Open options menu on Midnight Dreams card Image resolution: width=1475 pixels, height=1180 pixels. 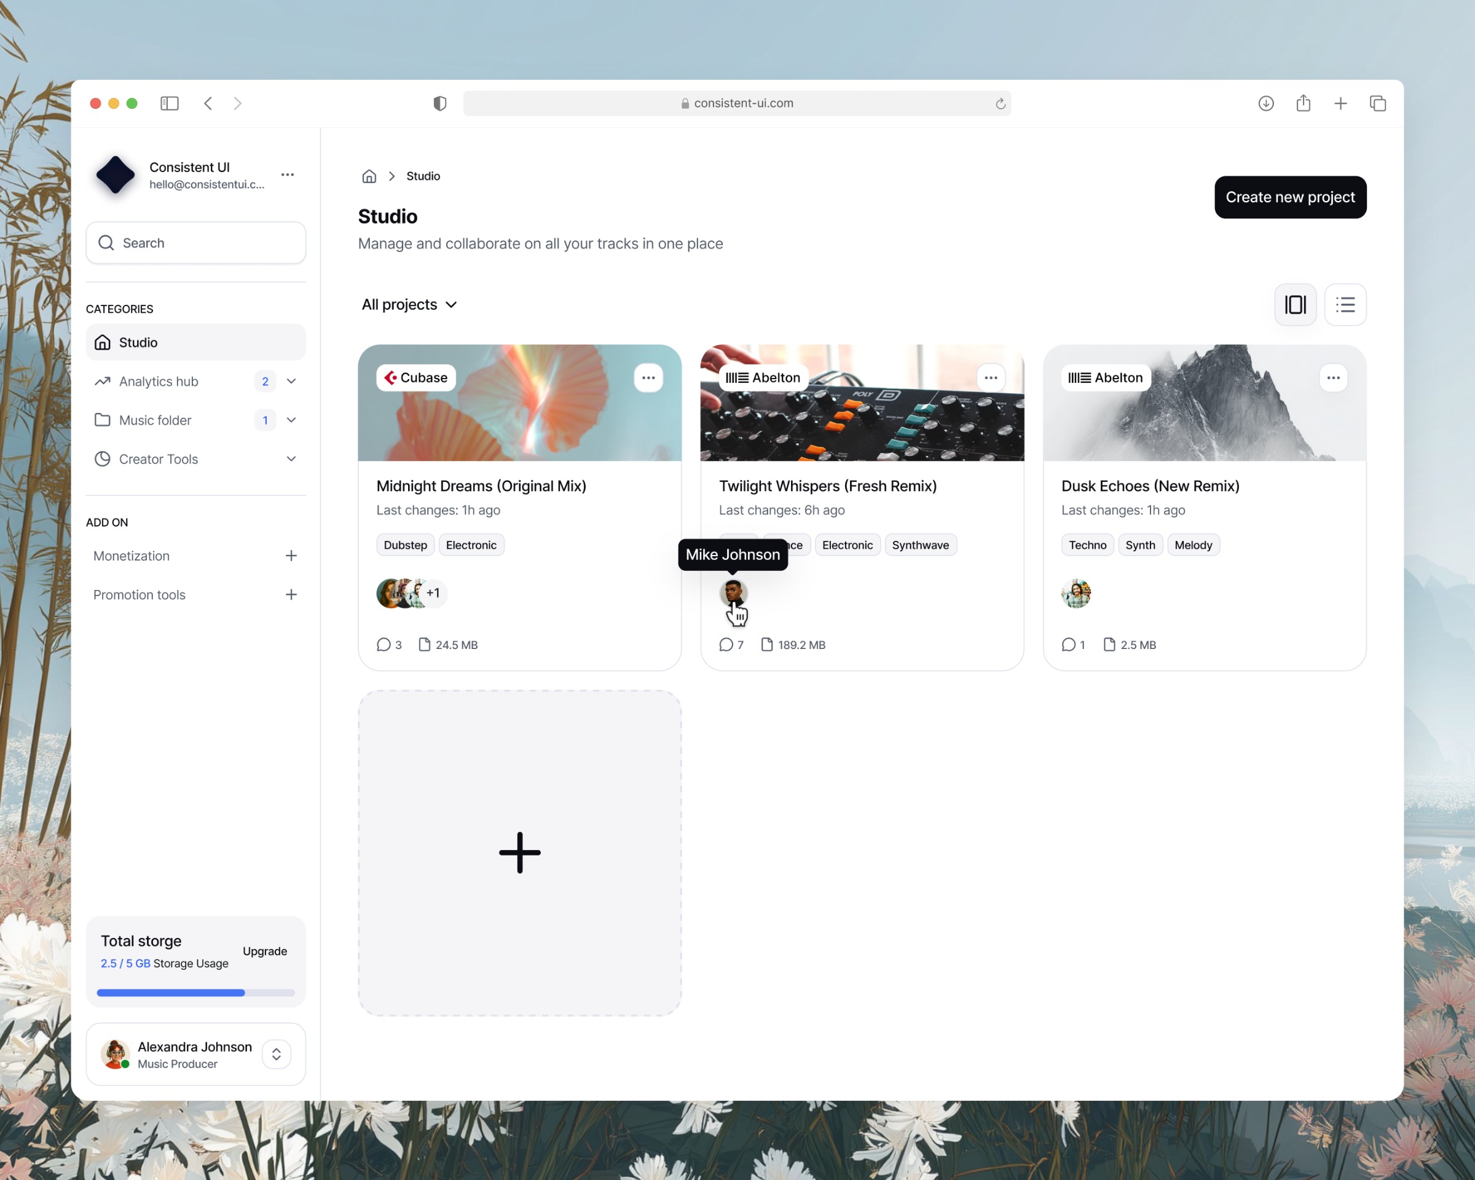(648, 377)
